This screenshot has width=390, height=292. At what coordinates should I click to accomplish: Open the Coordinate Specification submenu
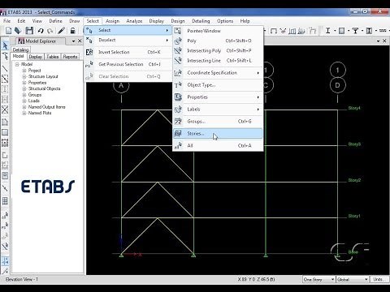[x=218, y=73]
